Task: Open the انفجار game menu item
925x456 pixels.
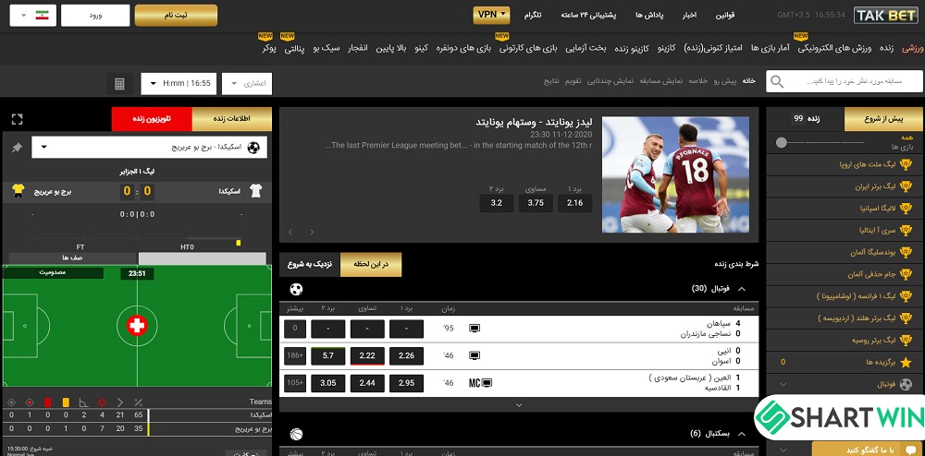Action: [356, 48]
